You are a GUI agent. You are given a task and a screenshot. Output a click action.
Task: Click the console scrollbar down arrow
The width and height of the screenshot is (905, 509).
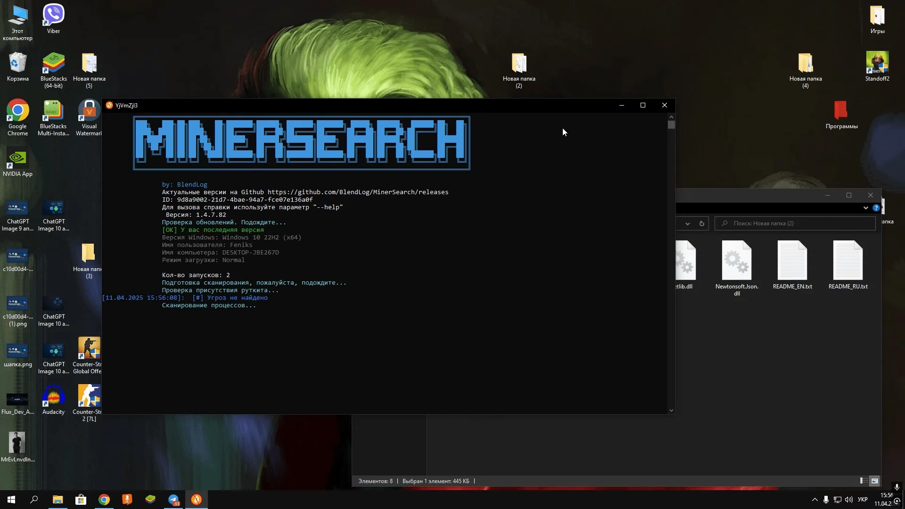point(671,410)
